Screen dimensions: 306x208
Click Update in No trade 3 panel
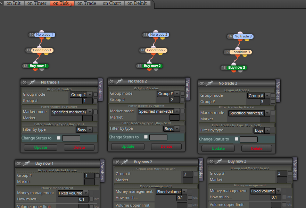(x=218, y=148)
